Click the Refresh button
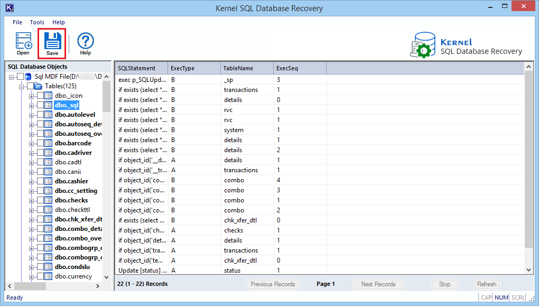 coord(487,284)
